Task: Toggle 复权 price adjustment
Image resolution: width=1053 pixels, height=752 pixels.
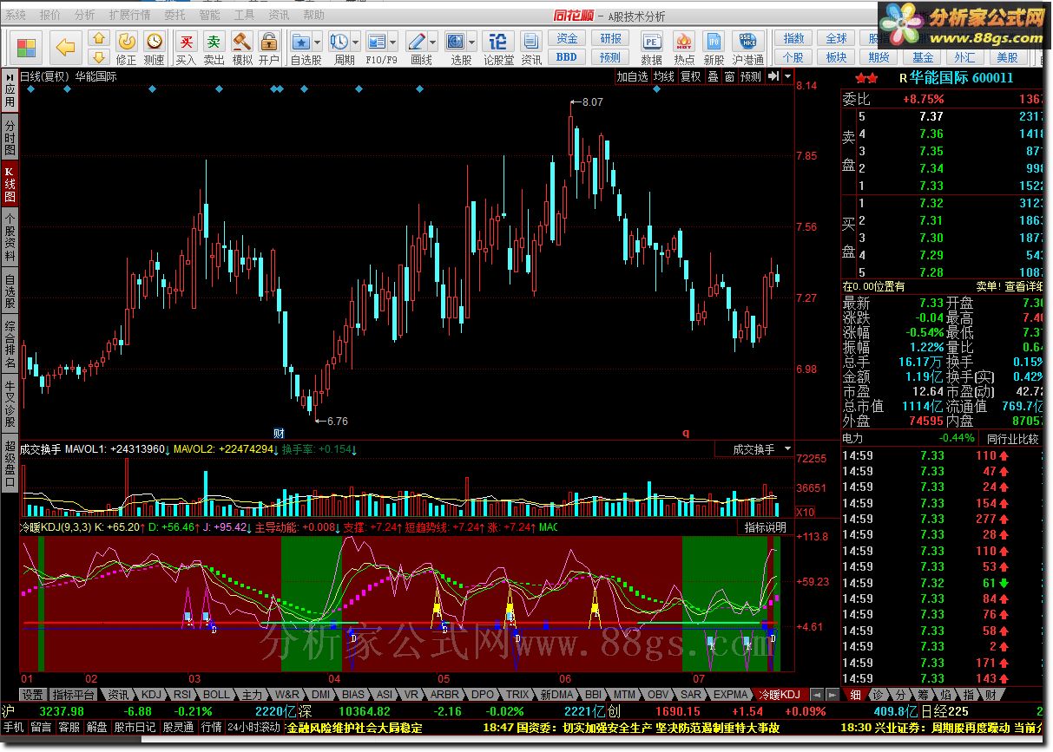Action: tap(690, 76)
